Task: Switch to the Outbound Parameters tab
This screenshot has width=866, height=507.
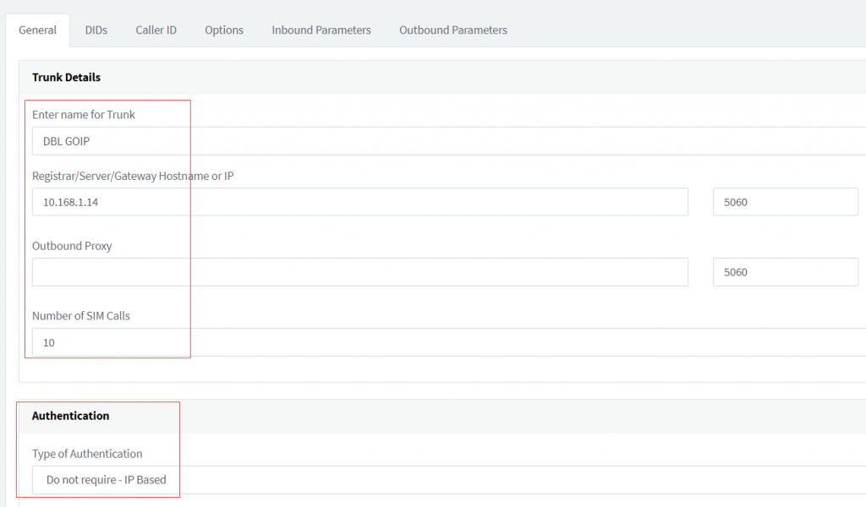Action: click(452, 30)
